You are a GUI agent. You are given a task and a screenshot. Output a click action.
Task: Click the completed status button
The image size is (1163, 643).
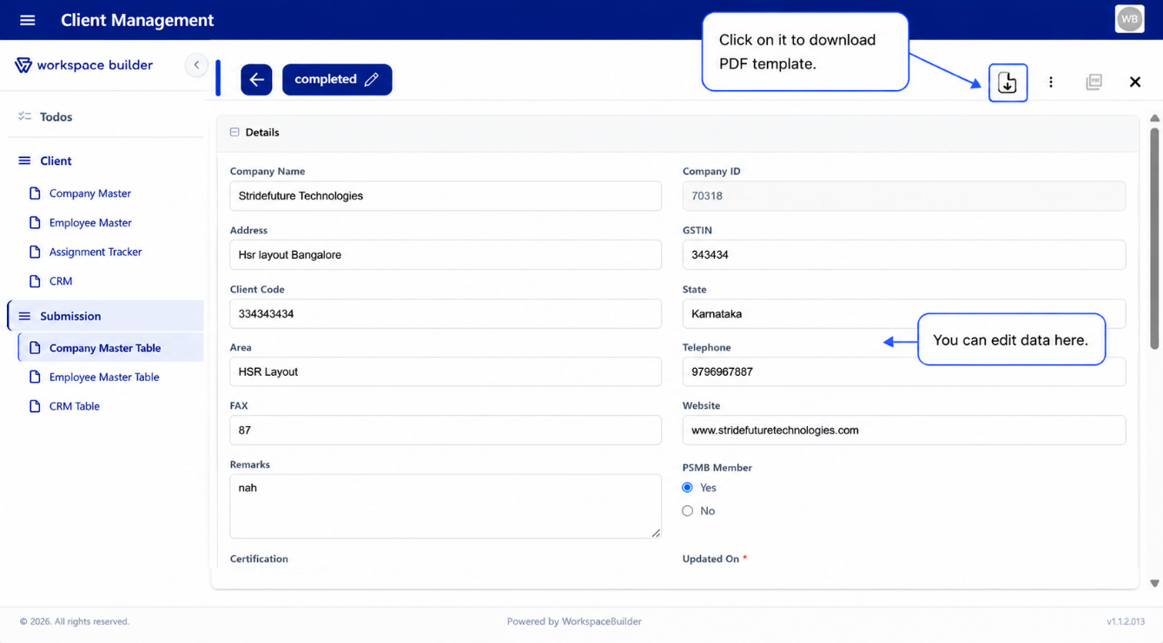pos(337,80)
